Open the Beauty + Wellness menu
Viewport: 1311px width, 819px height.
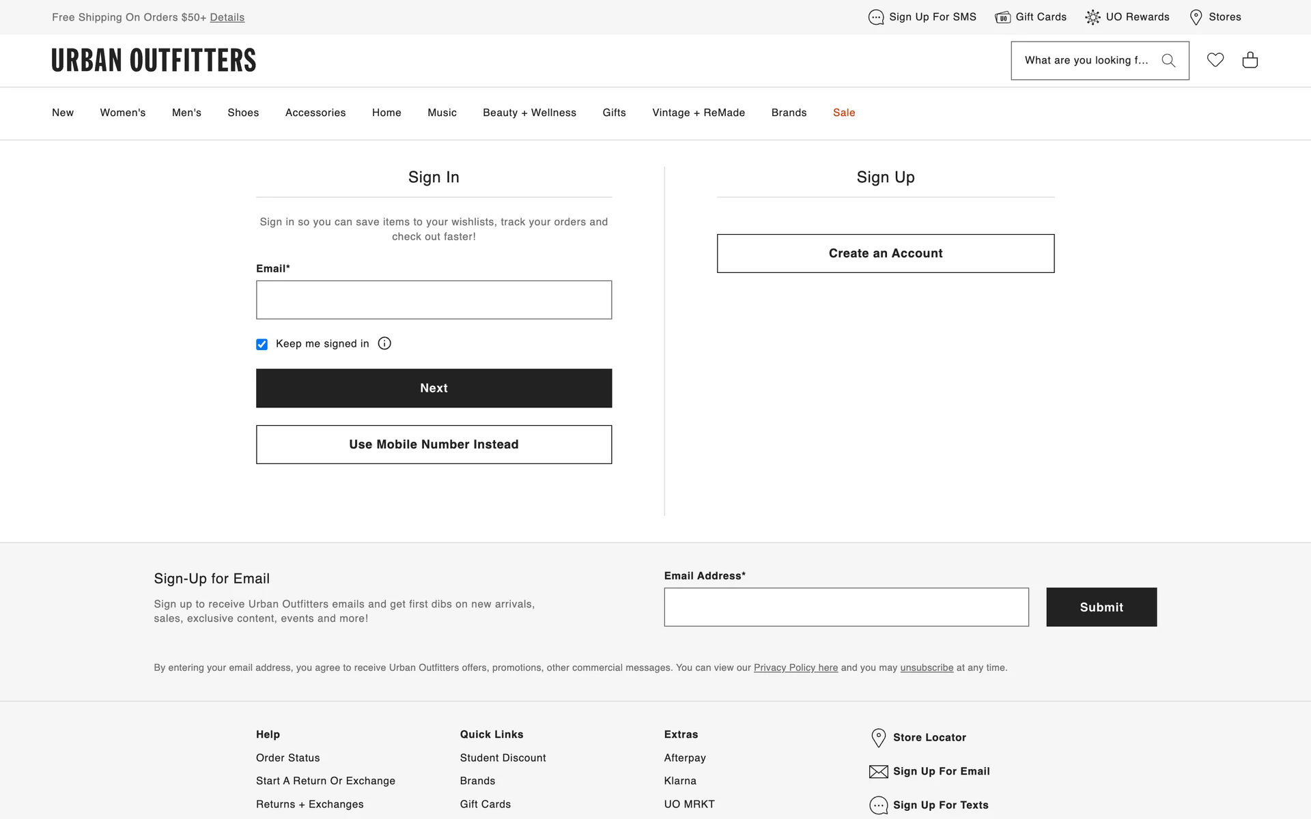[x=529, y=113]
